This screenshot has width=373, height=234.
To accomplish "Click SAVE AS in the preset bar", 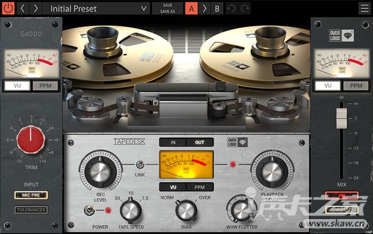I will pyautogui.click(x=168, y=11).
